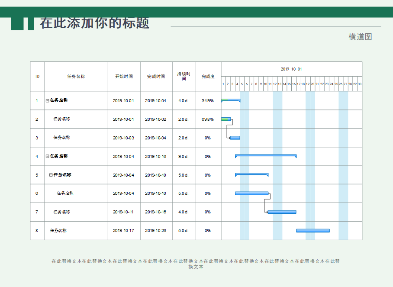Click the footer placeholder text 在此替换文本
This screenshot has height=287, width=393.
(x=196, y=264)
